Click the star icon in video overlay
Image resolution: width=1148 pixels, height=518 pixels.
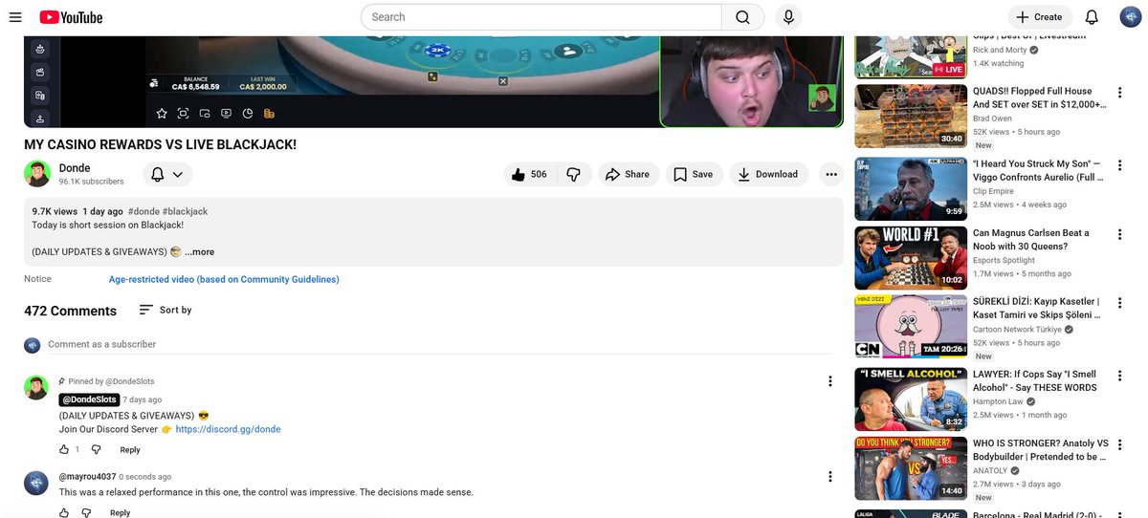click(162, 113)
